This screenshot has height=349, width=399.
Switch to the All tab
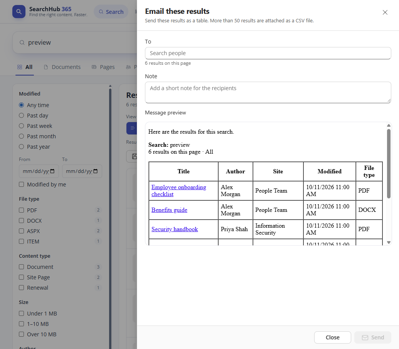pyautogui.click(x=25, y=67)
